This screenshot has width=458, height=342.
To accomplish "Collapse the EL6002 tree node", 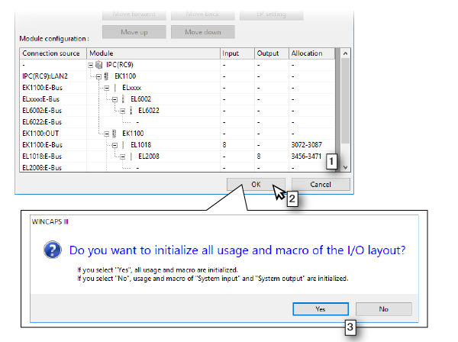I will coord(114,99).
